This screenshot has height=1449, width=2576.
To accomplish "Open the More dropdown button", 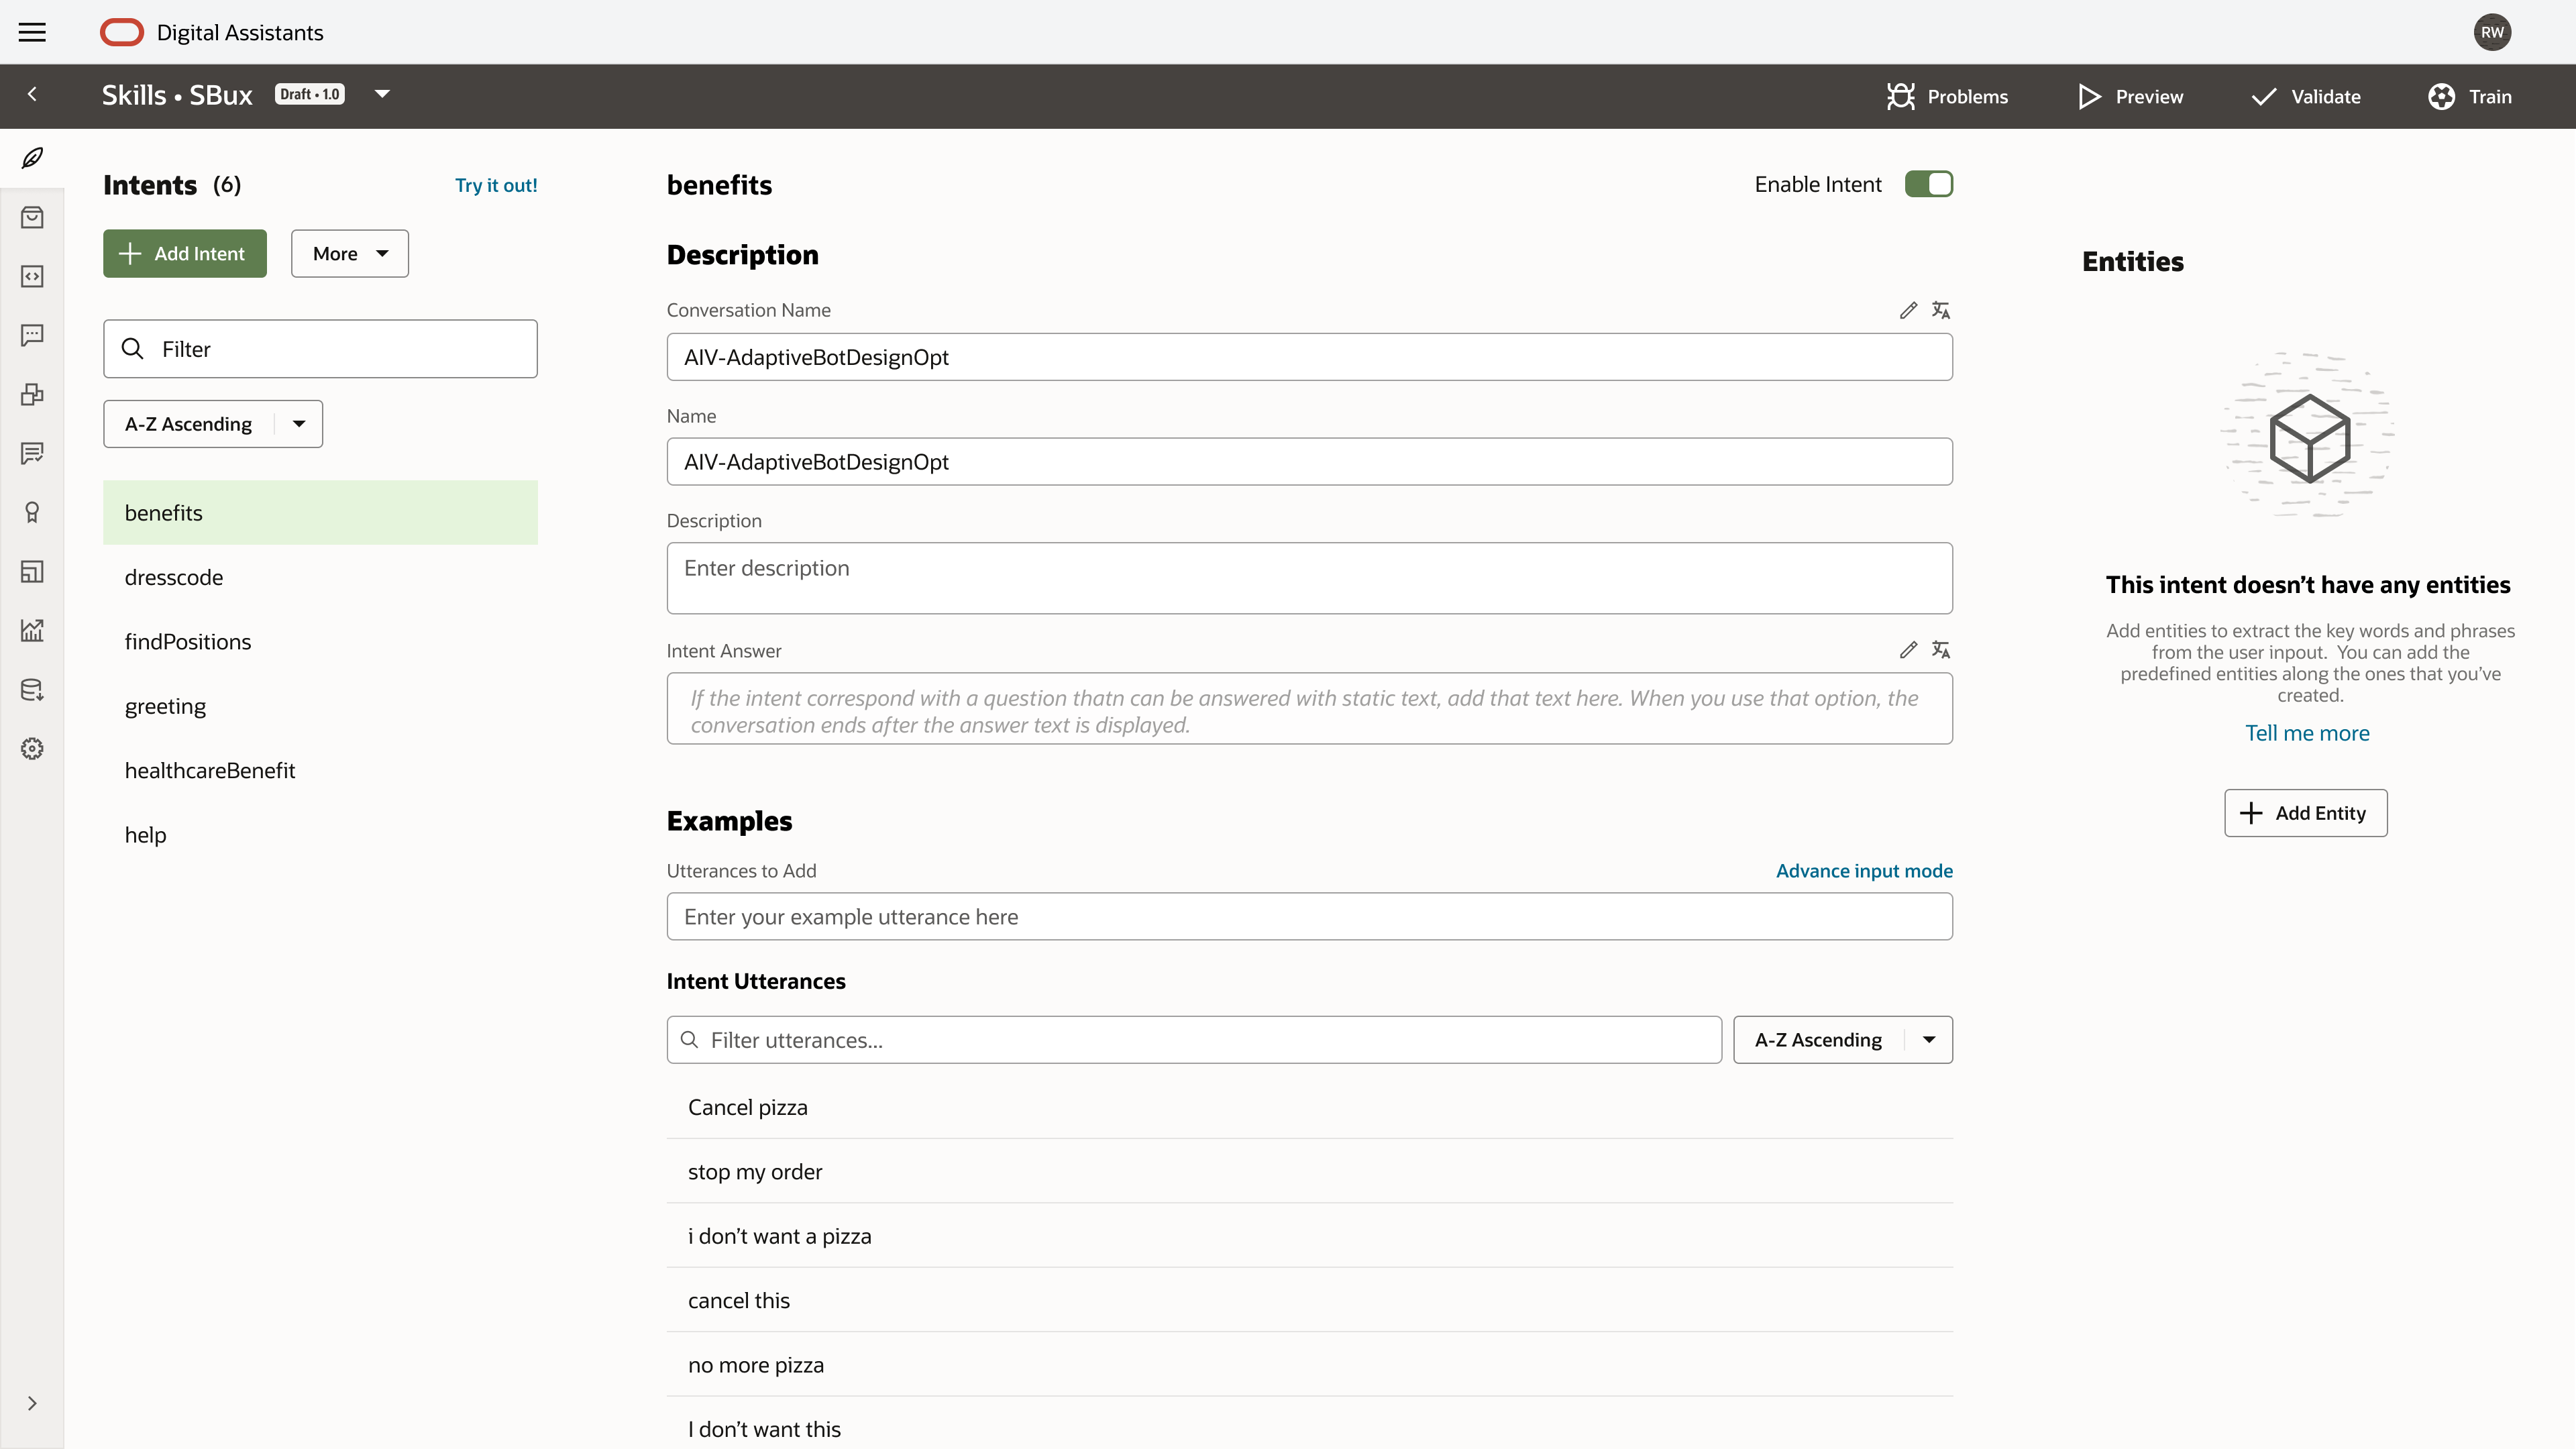I will coord(350,253).
